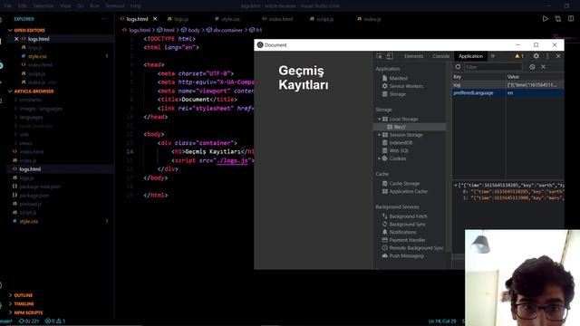Switch to the Elements tab in DevTools

(413, 56)
